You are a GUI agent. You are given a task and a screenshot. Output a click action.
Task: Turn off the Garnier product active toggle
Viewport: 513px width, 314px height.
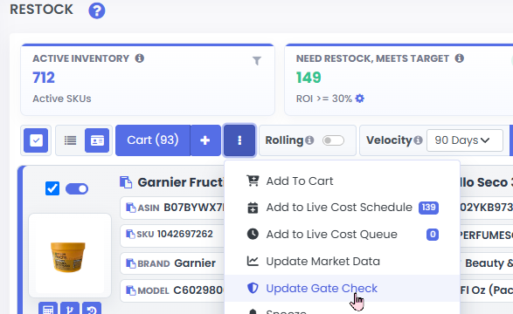click(x=77, y=188)
